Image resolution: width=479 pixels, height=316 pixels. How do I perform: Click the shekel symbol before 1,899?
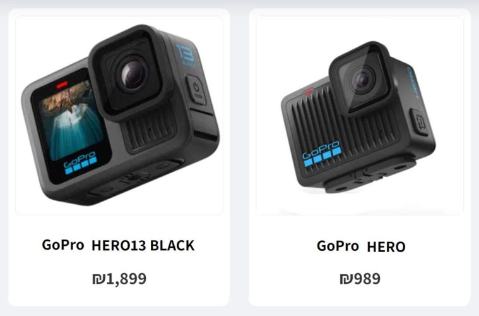click(98, 279)
